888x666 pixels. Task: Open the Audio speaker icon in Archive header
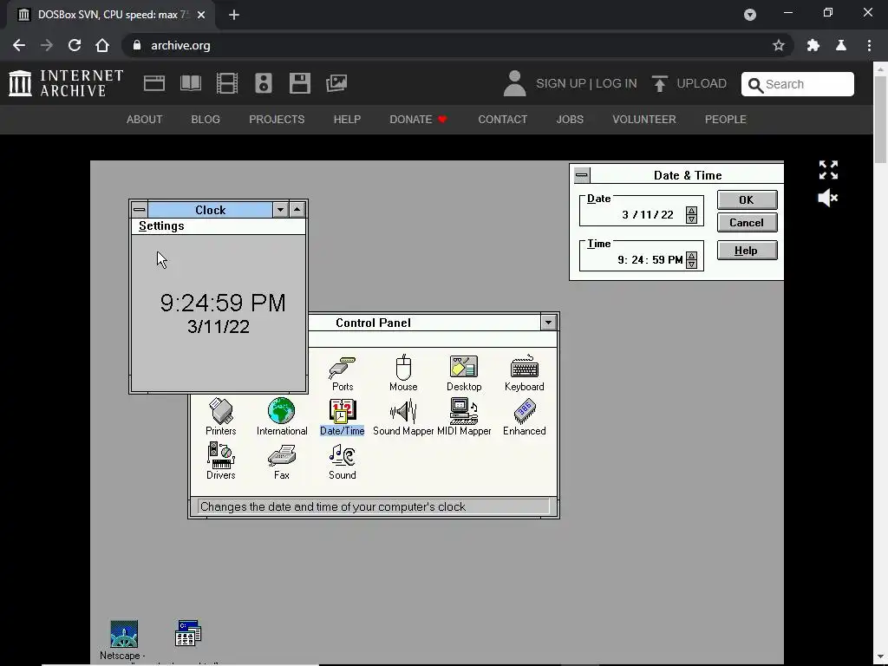pos(264,83)
